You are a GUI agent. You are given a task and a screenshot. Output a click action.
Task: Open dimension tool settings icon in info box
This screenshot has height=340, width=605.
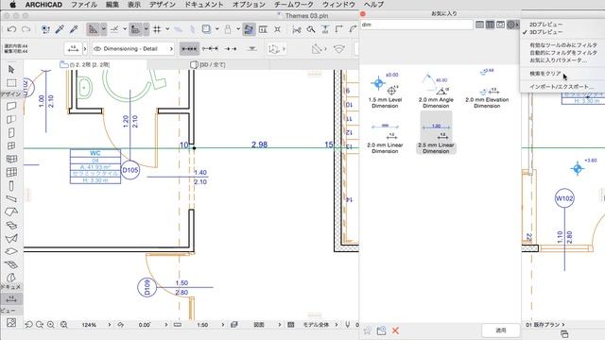(x=73, y=49)
